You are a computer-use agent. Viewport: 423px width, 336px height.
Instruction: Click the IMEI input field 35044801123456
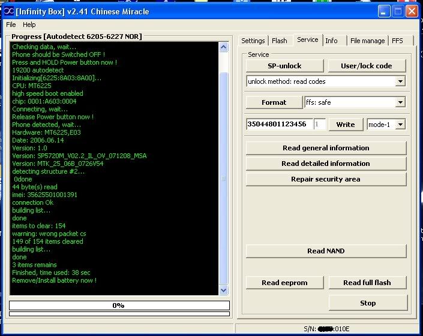pyautogui.click(x=280, y=124)
